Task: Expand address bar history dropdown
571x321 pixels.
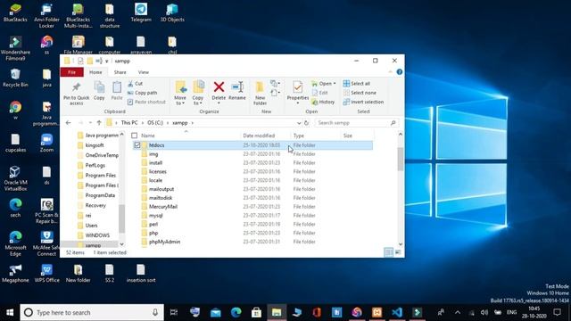Action: pyautogui.click(x=299, y=123)
